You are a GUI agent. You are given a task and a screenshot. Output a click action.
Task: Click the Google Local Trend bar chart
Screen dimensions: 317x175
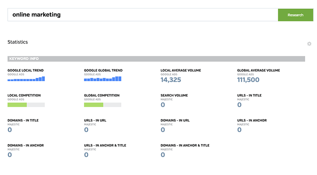(26, 79)
